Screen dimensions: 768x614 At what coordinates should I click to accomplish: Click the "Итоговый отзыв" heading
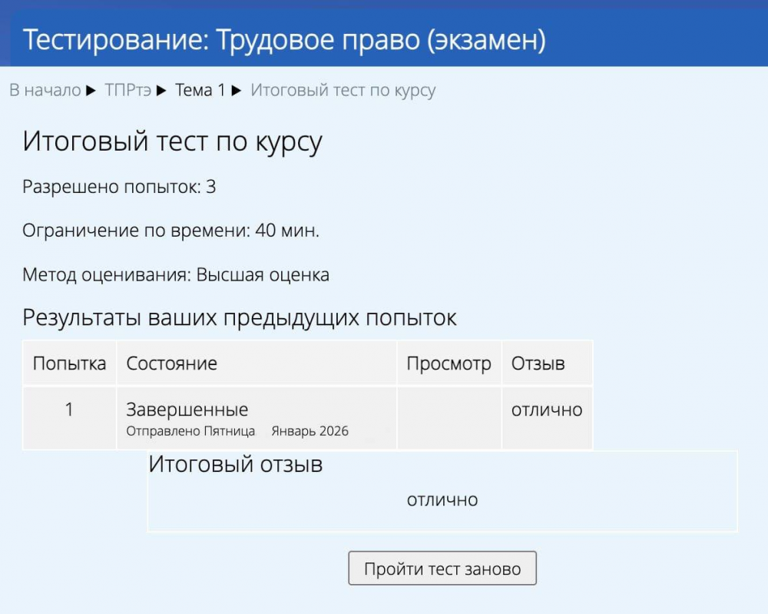point(235,464)
